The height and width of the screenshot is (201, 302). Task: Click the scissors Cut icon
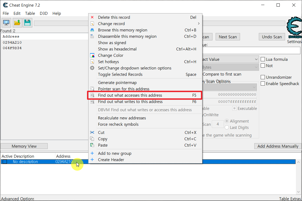[92, 133]
